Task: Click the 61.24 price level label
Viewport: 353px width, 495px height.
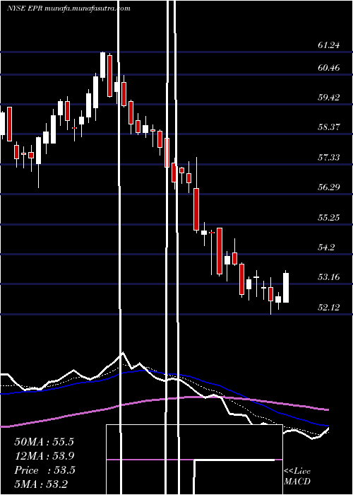Action: (329, 45)
